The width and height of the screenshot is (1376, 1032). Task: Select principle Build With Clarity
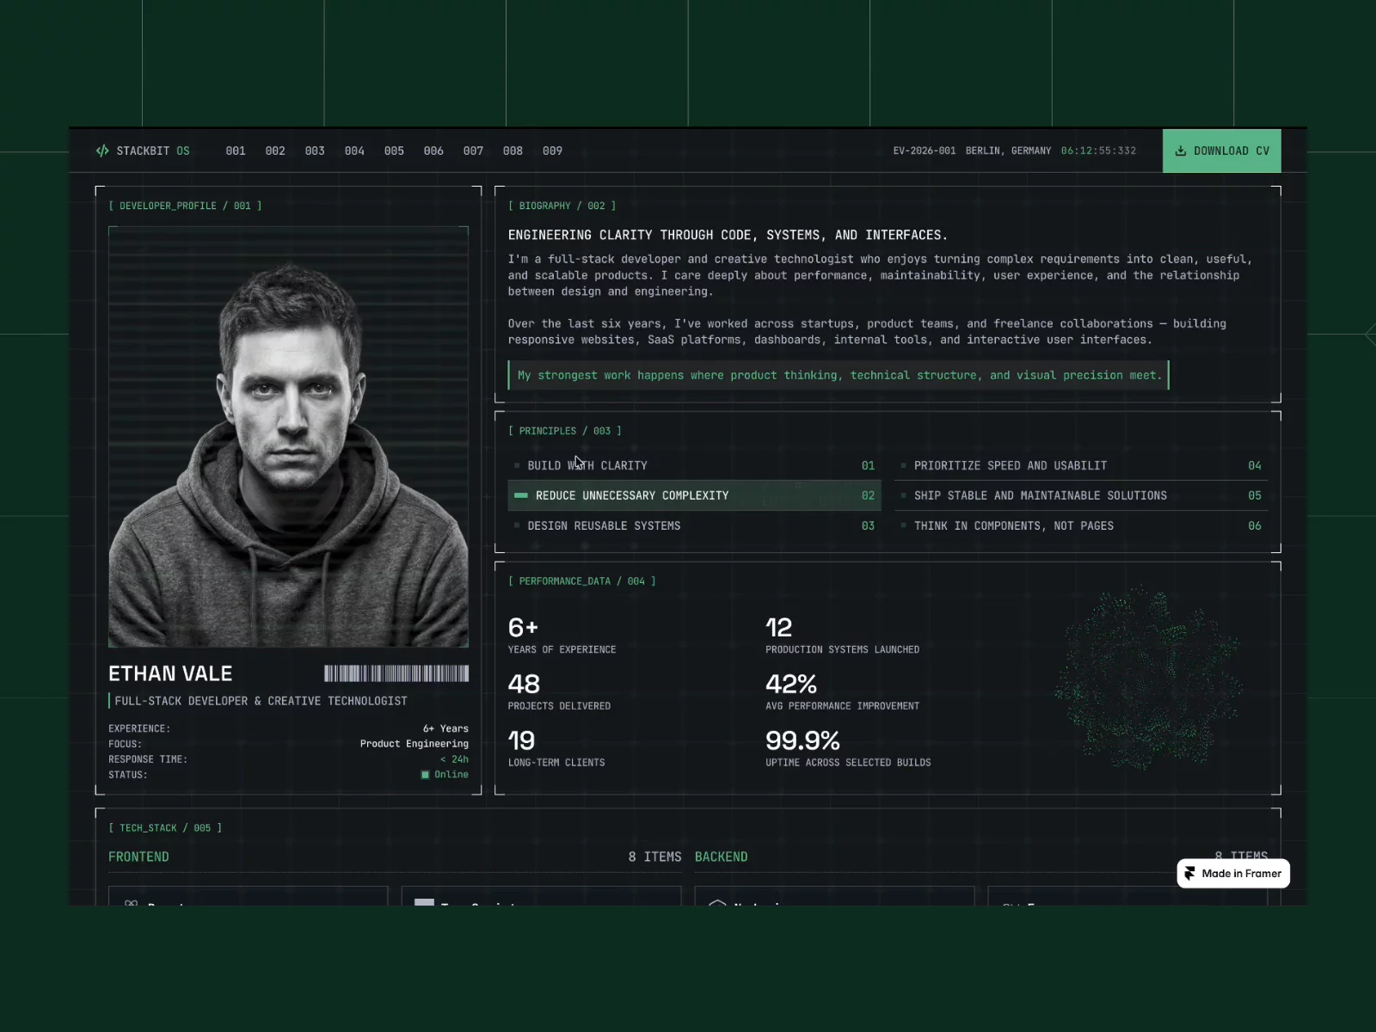point(694,465)
